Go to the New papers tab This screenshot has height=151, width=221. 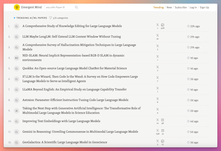(x=169, y=7)
